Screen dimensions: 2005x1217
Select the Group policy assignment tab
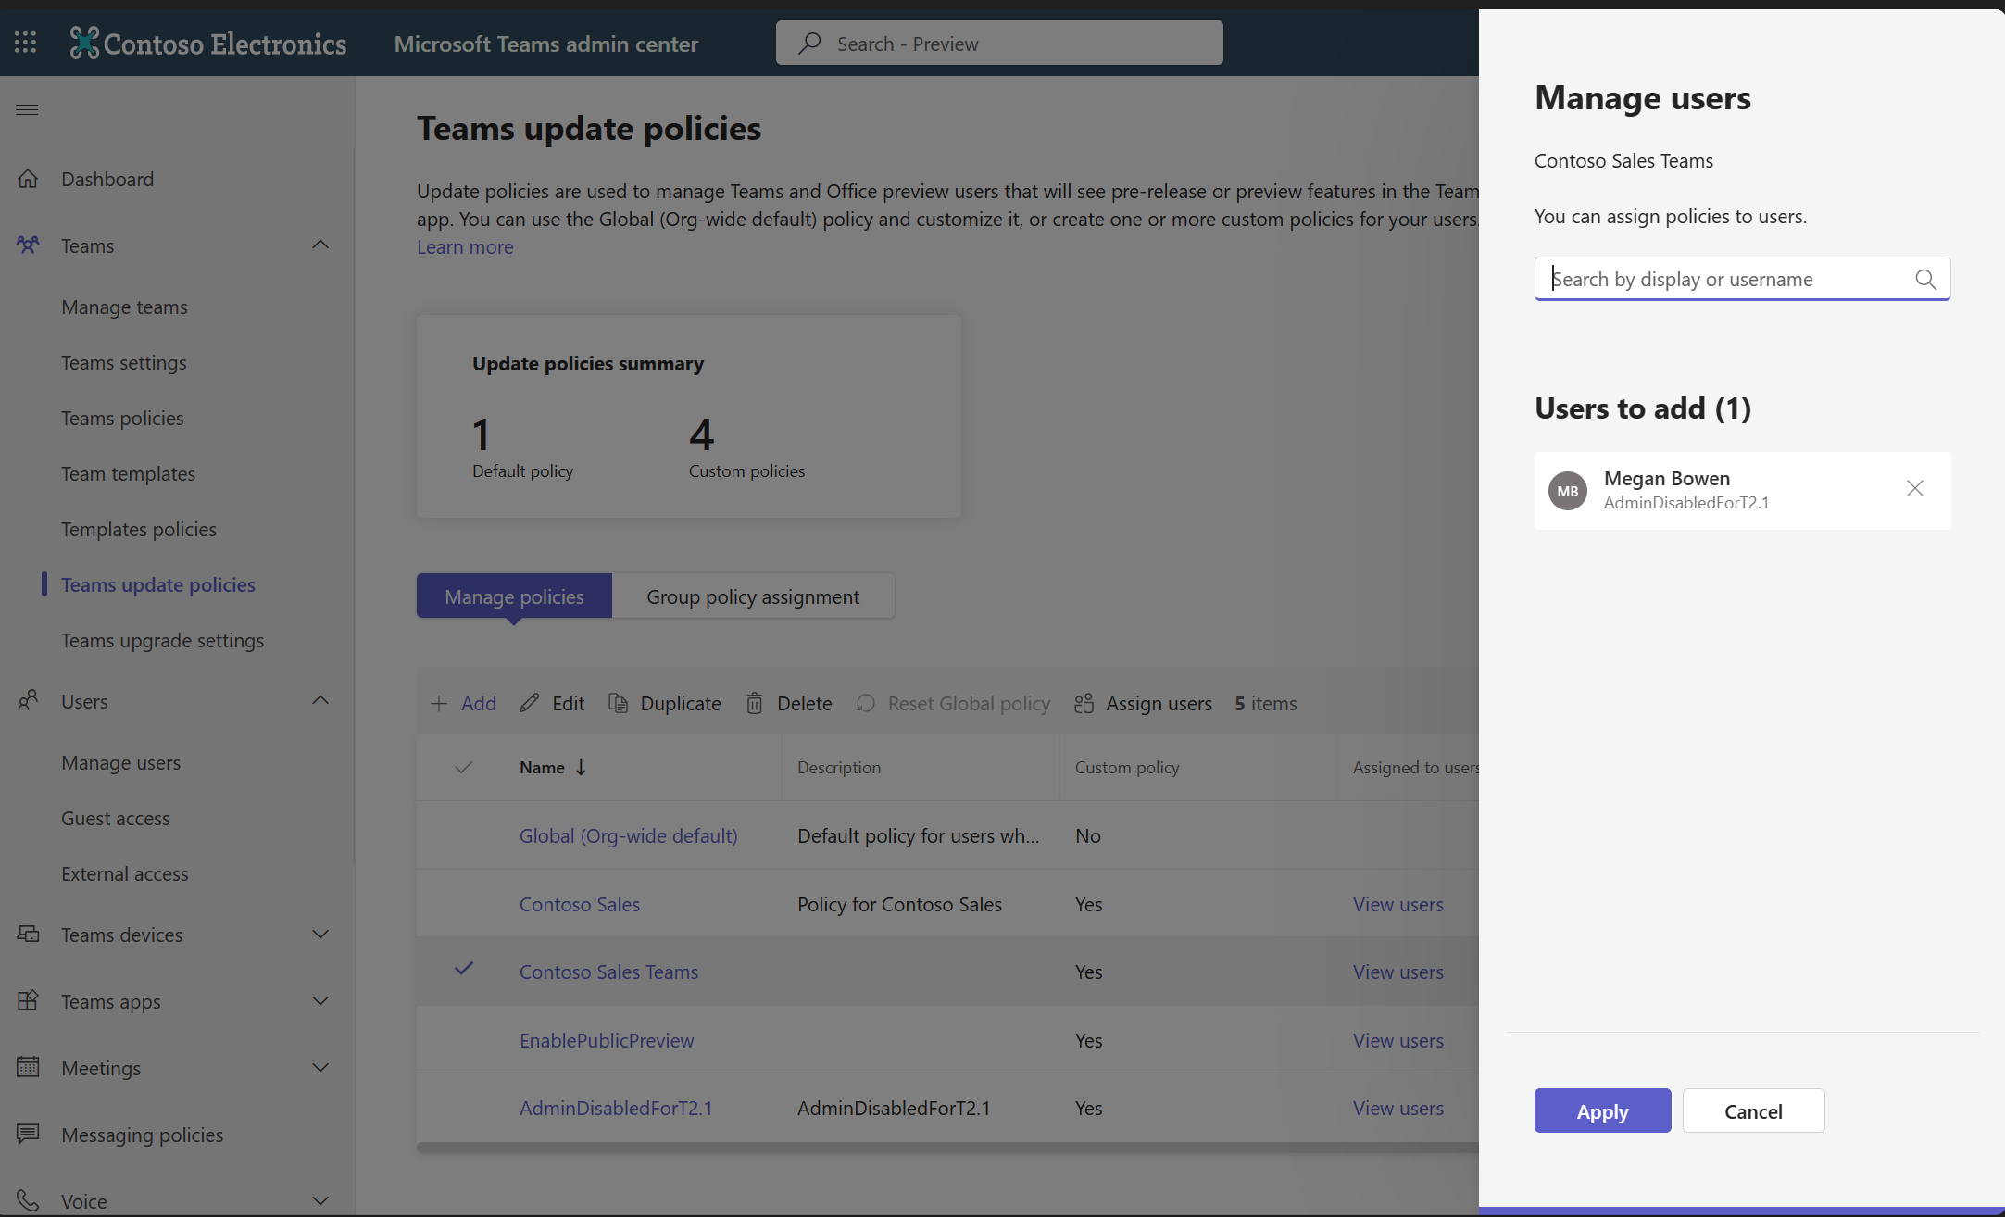(x=752, y=596)
